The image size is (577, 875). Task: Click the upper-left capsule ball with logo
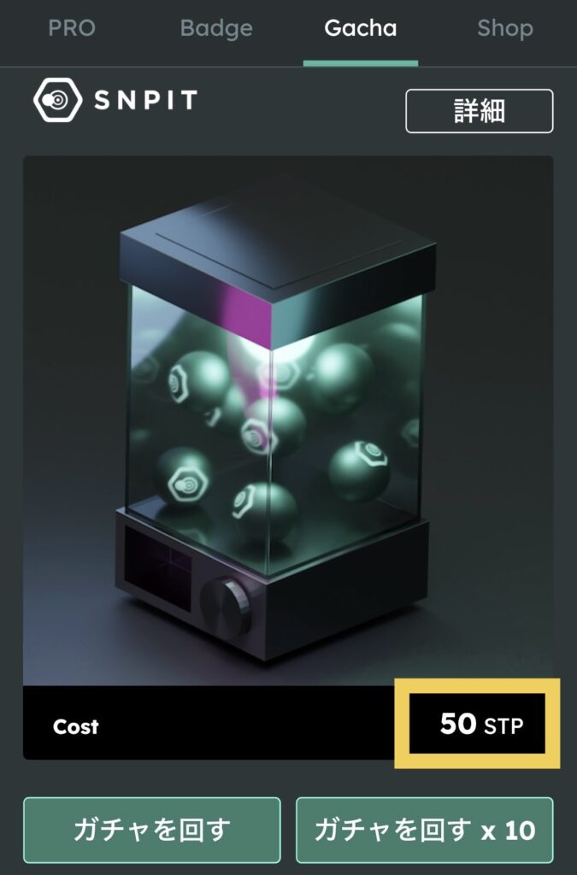[199, 379]
